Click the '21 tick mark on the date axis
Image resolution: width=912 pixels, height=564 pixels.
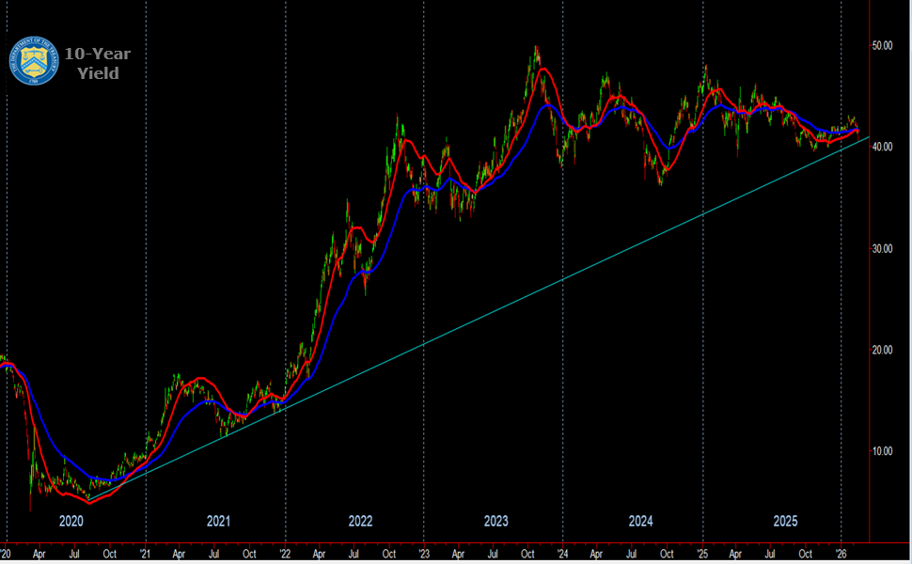(x=144, y=555)
